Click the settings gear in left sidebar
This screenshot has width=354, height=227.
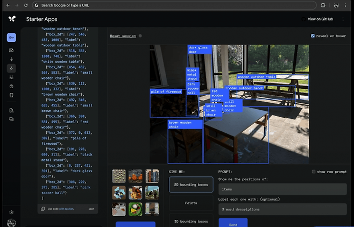click(11, 212)
